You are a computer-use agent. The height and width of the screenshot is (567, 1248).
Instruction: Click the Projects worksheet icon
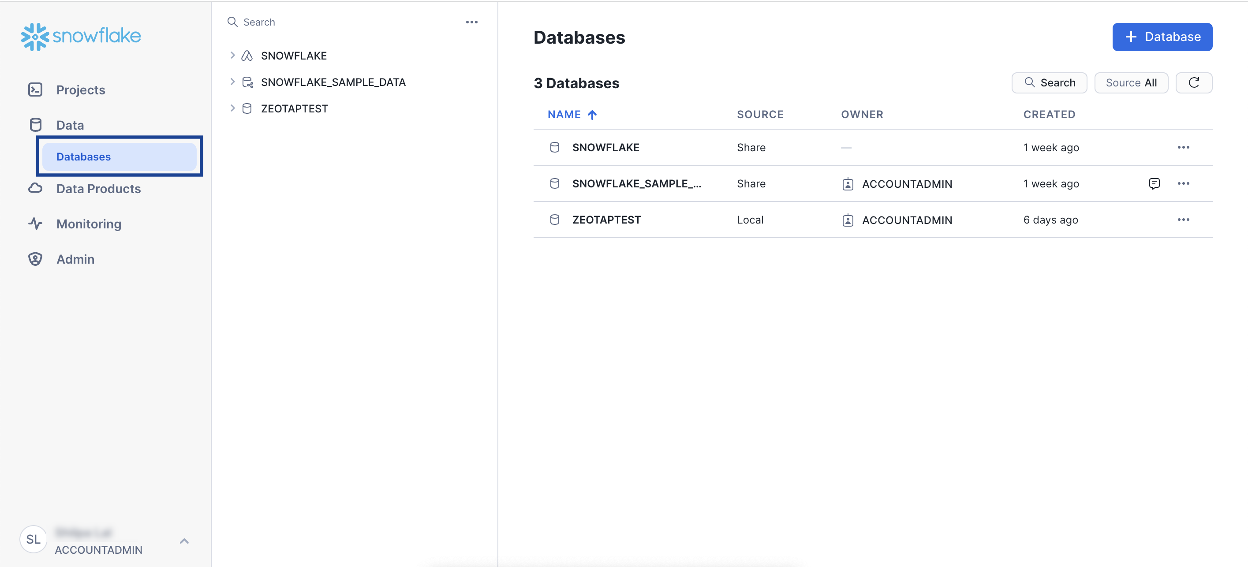35,90
